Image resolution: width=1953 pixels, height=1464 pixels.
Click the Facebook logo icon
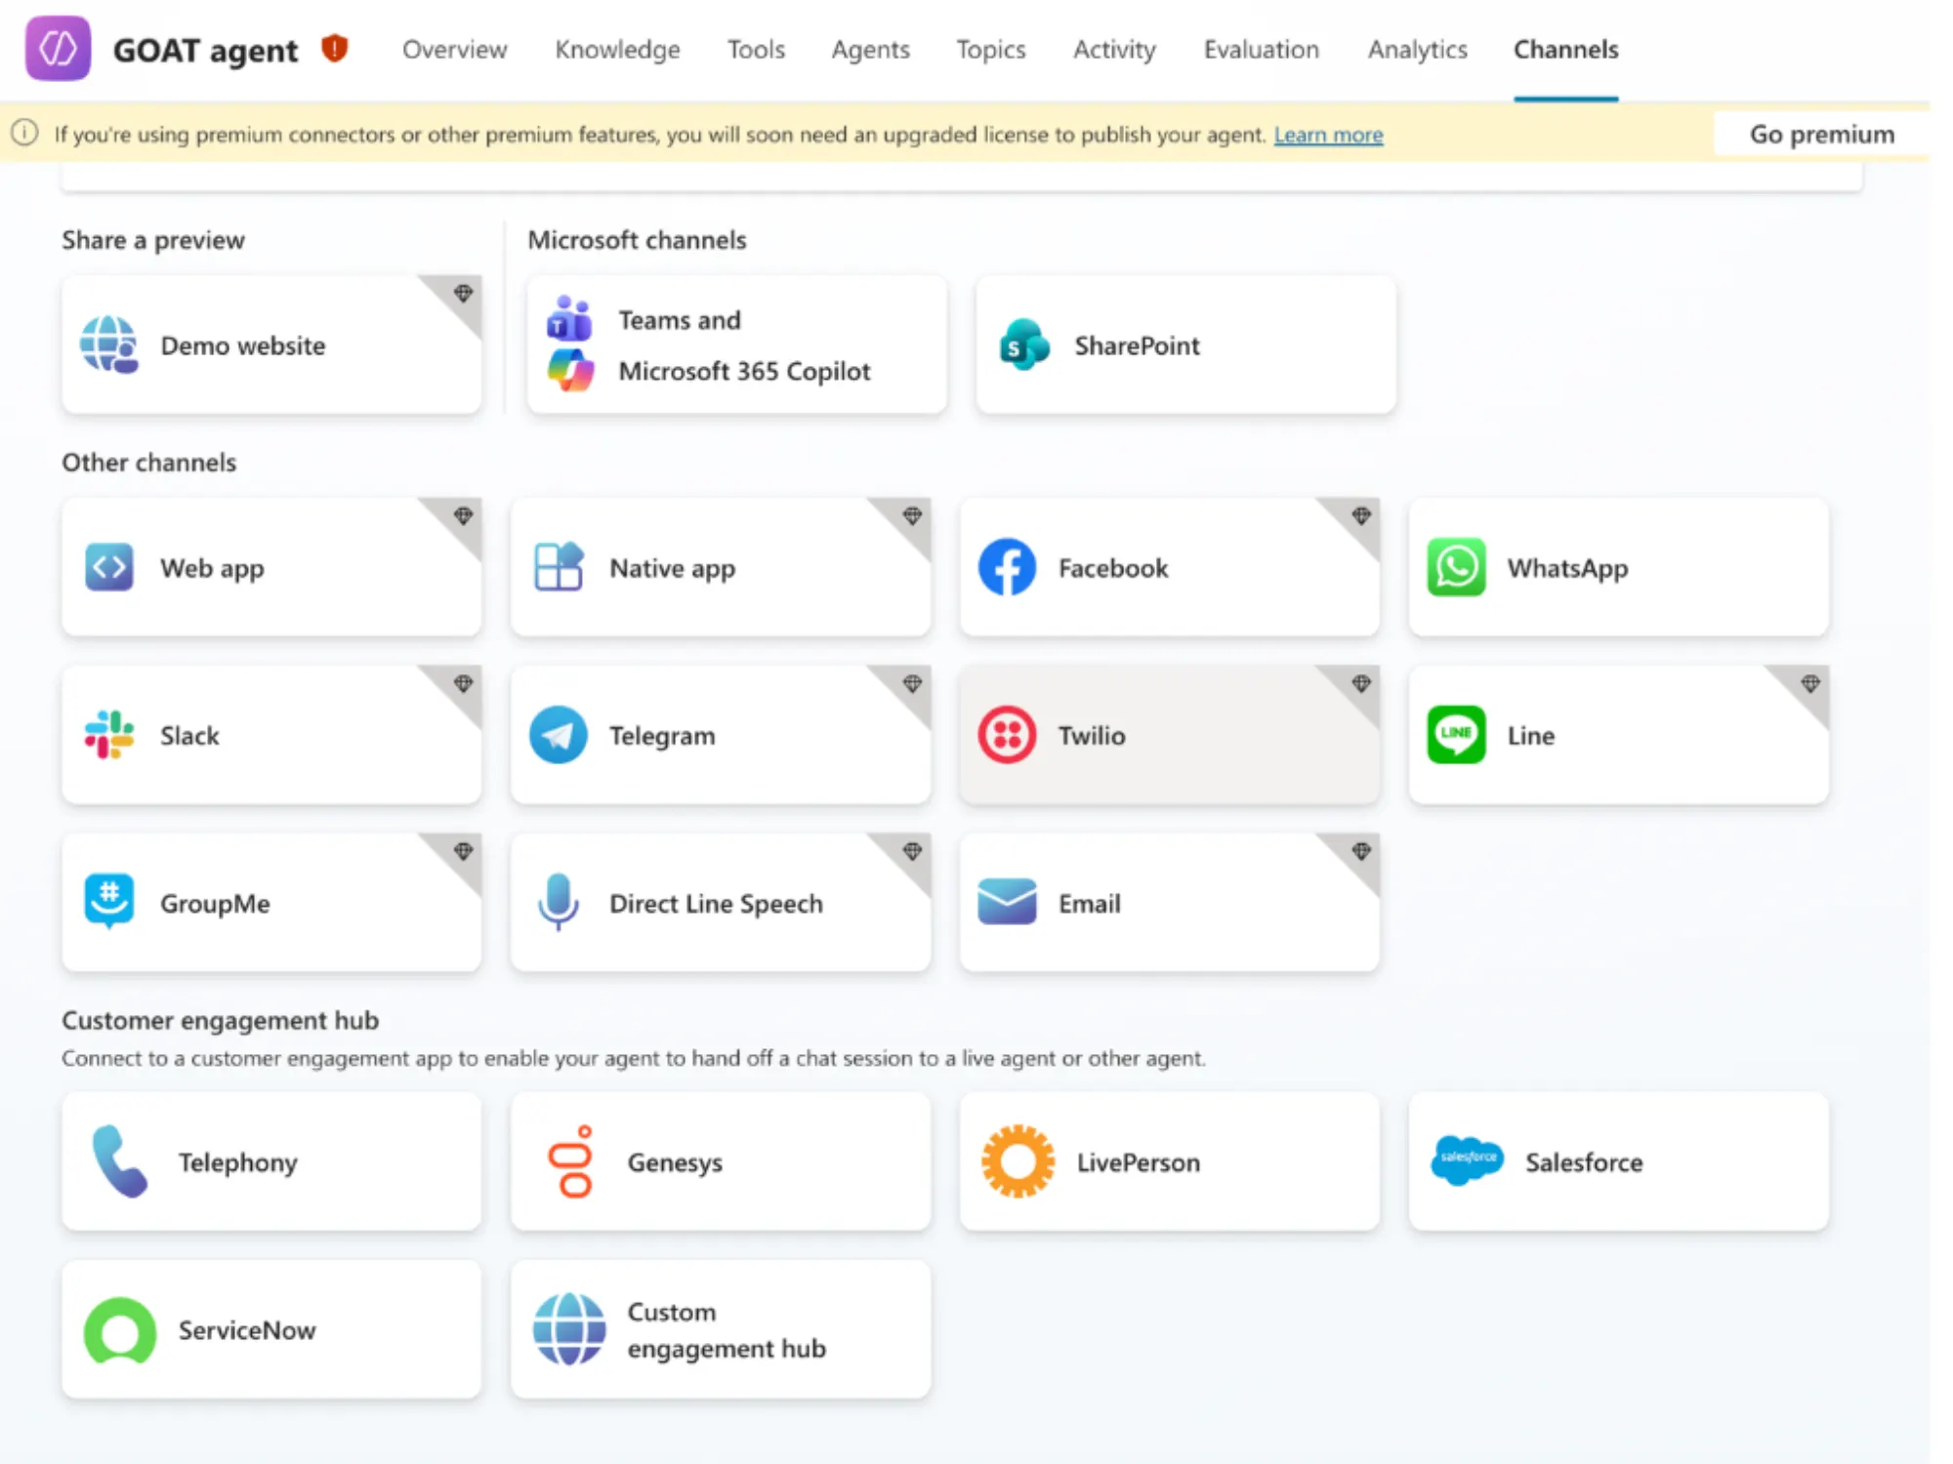pos(1007,567)
